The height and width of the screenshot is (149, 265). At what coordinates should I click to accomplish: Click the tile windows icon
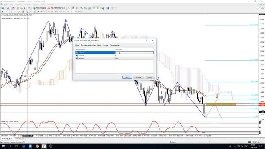click(x=89, y=8)
